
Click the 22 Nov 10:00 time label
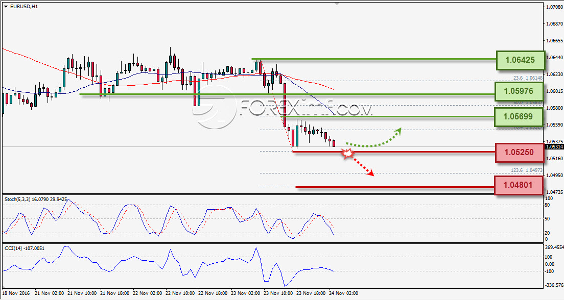[x=180, y=293]
